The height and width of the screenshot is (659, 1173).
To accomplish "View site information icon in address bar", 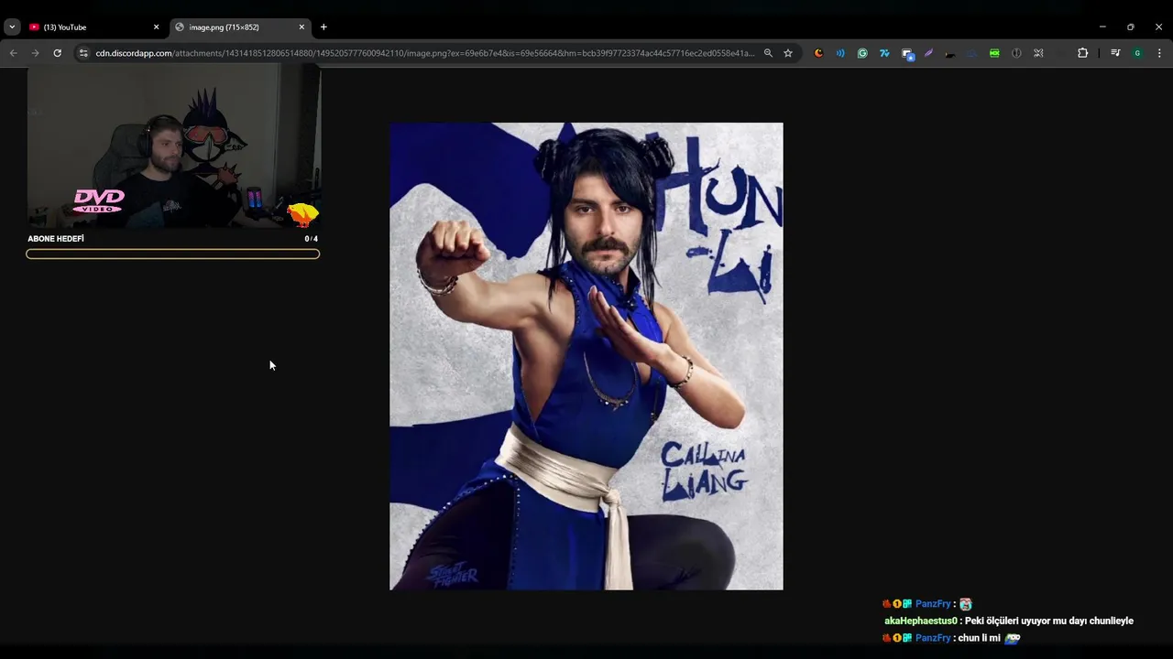I will [83, 53].
